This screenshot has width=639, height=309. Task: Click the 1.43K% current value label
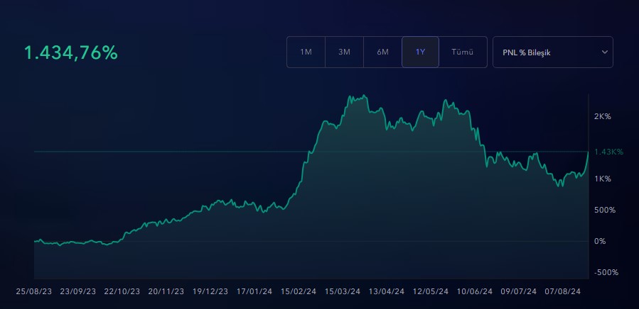609,152
